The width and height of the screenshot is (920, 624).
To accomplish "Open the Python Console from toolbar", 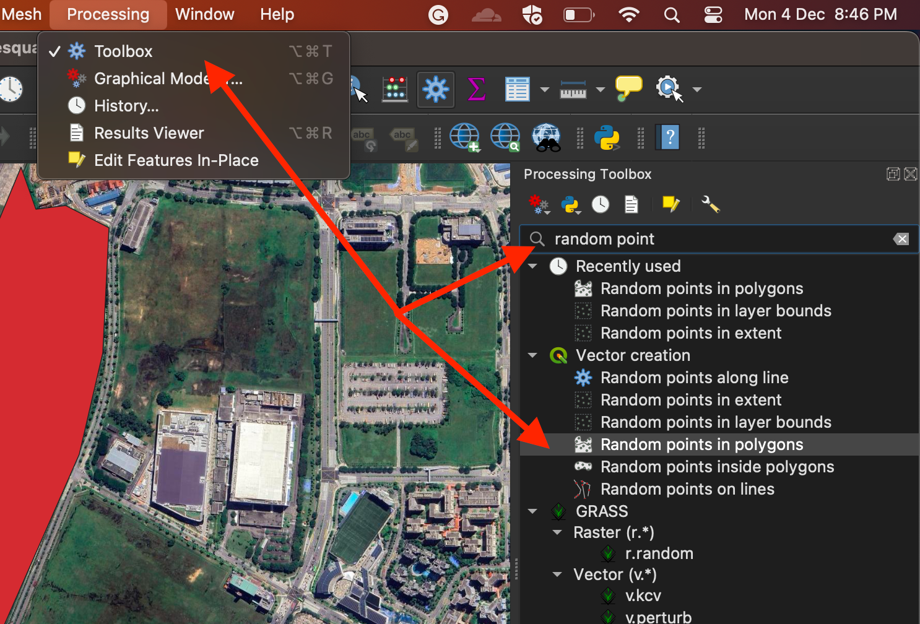I will click(607, 137).
